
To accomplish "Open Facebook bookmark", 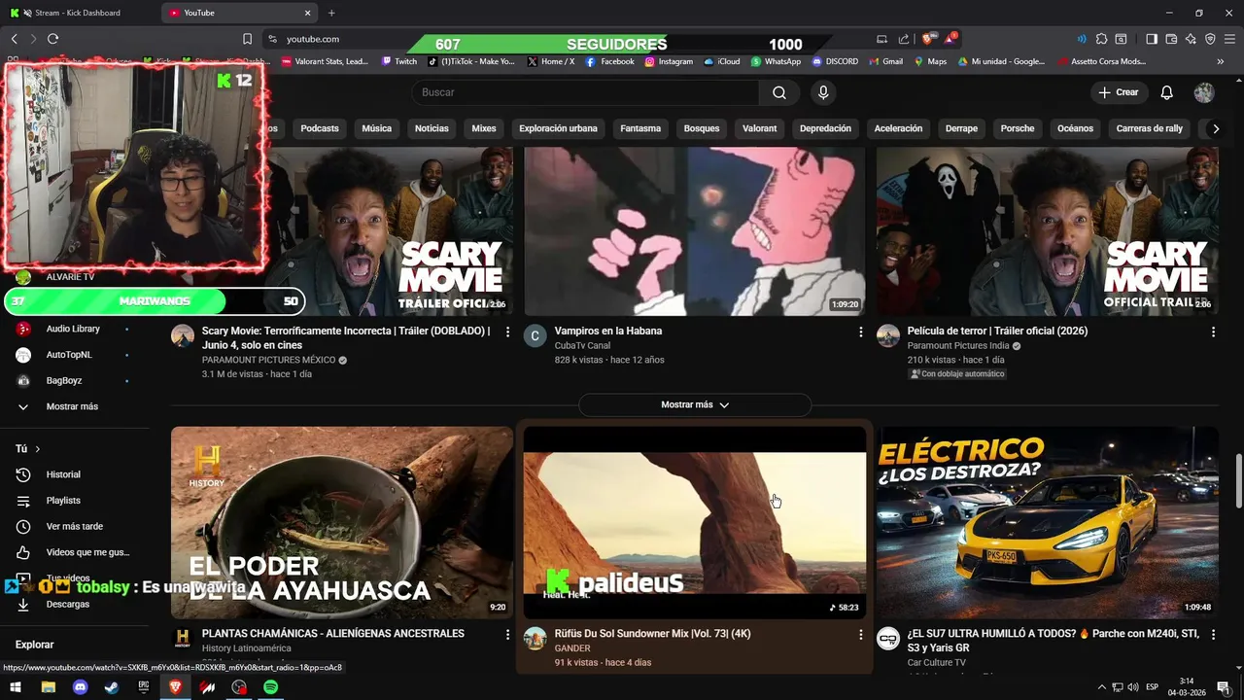I will 609,61.
